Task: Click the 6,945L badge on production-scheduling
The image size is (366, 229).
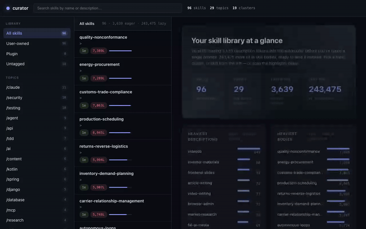Action: click(99, 133)
